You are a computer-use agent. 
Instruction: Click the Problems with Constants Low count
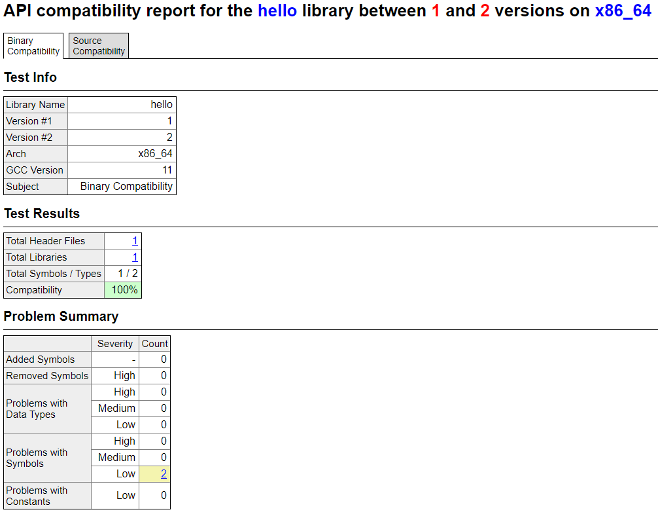[154, 496]
